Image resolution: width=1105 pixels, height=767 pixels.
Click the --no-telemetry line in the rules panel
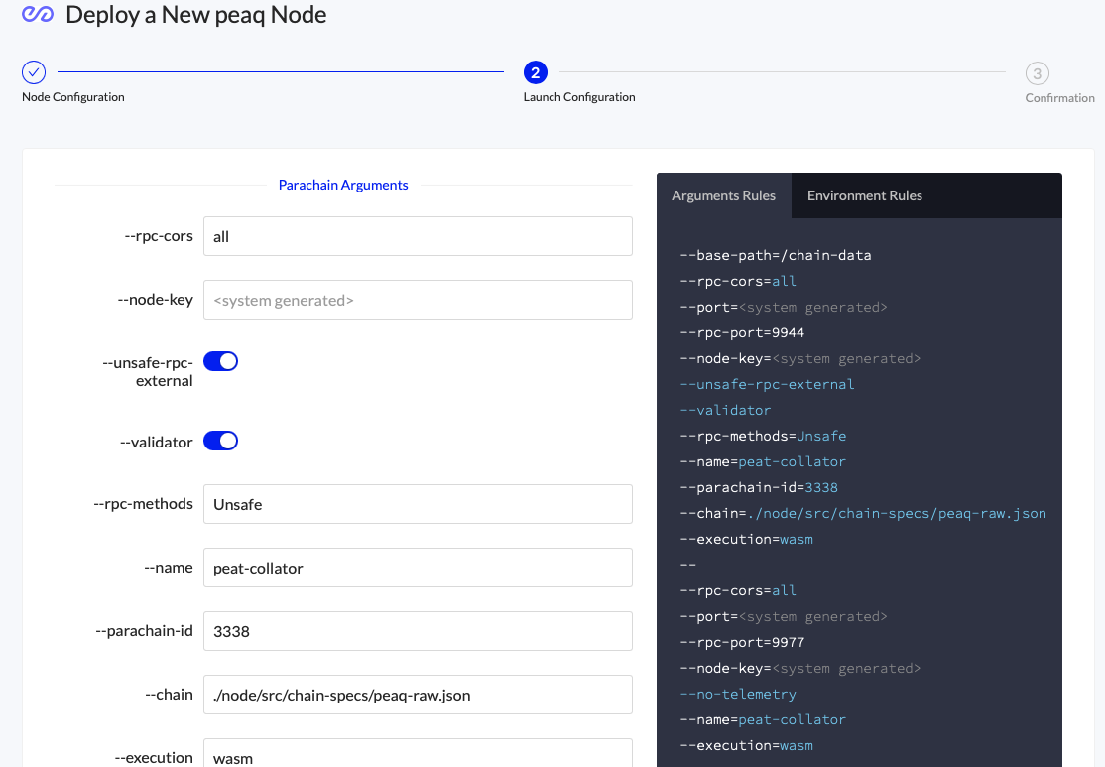[x=737, y=694]
